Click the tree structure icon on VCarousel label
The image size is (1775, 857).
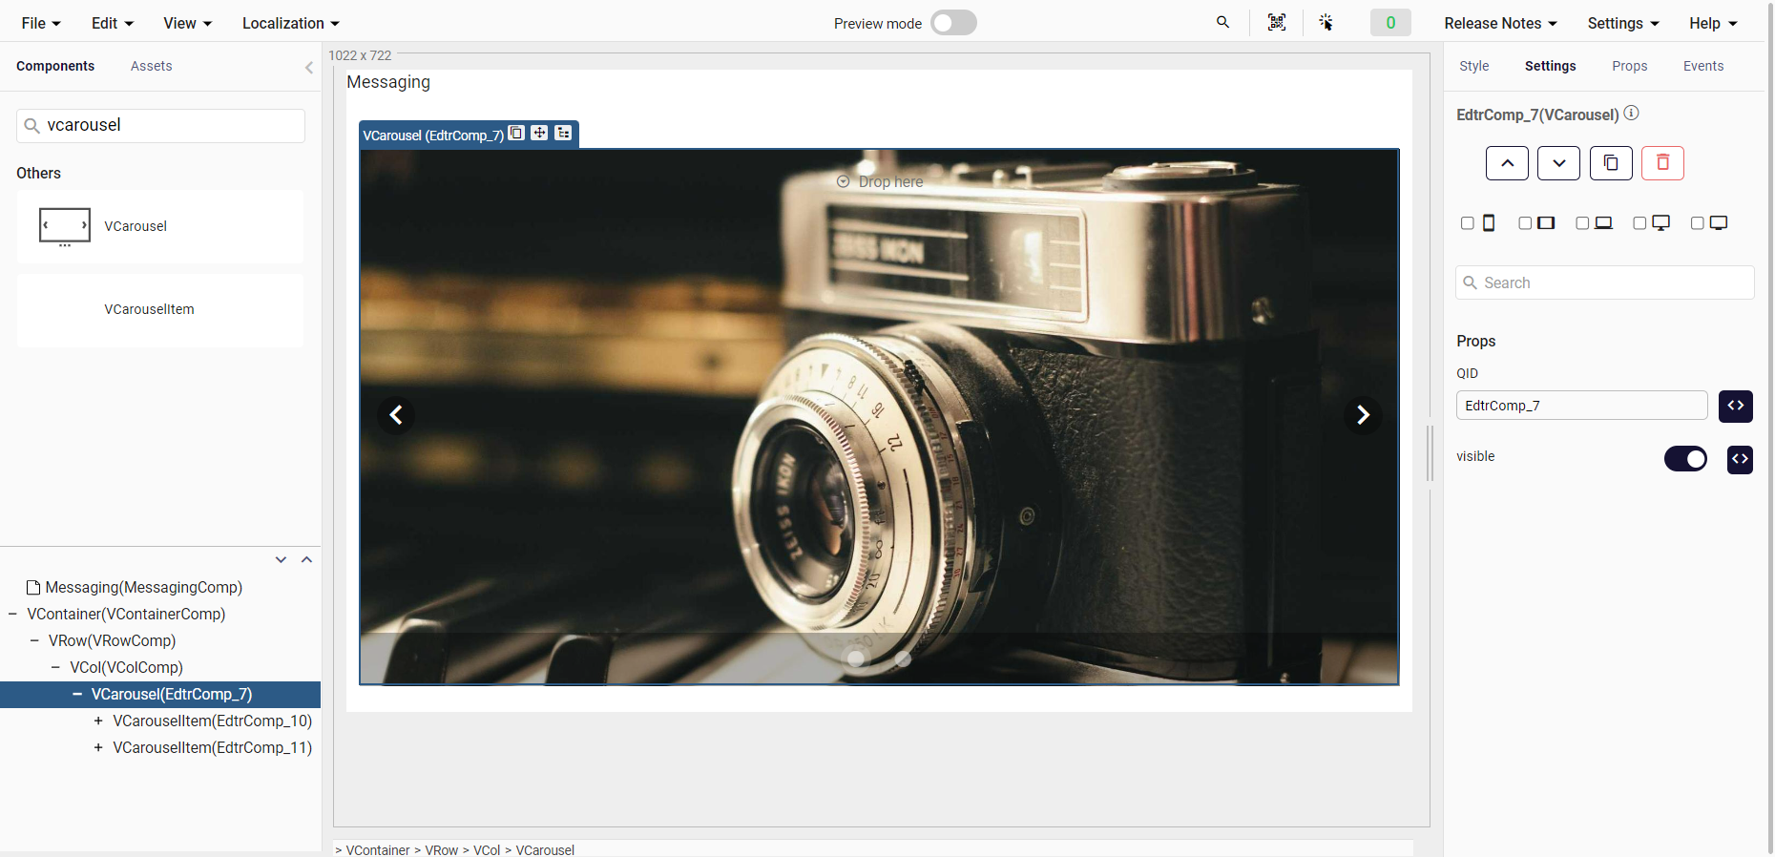(563, 134)
